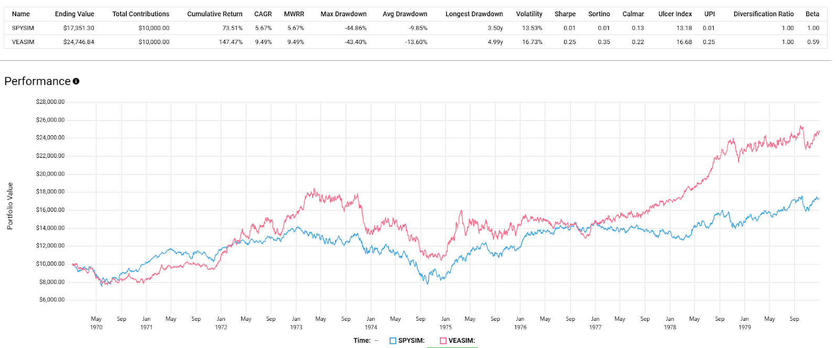Sort by Ending Value column header
Viewport: 839px width, 348px height.
(x=74, y=14)
